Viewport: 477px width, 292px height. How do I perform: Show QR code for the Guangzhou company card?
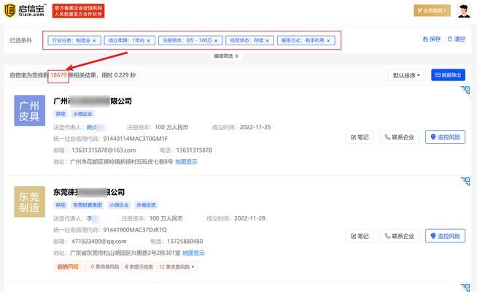465,90
